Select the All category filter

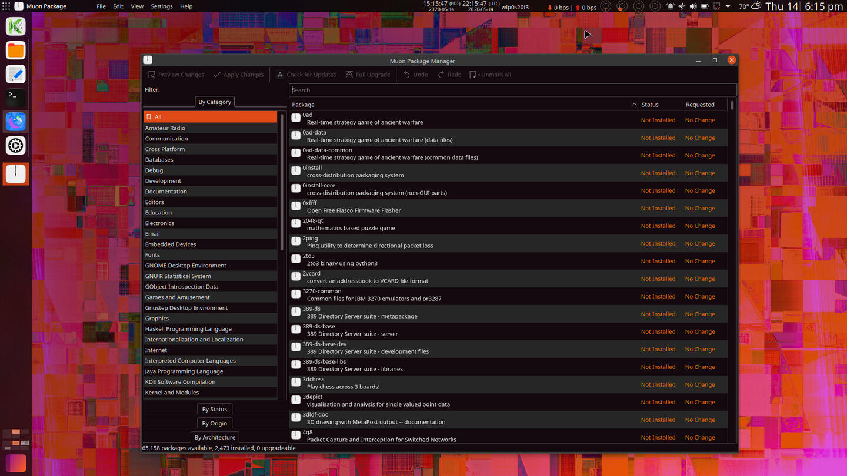[210, 117]
